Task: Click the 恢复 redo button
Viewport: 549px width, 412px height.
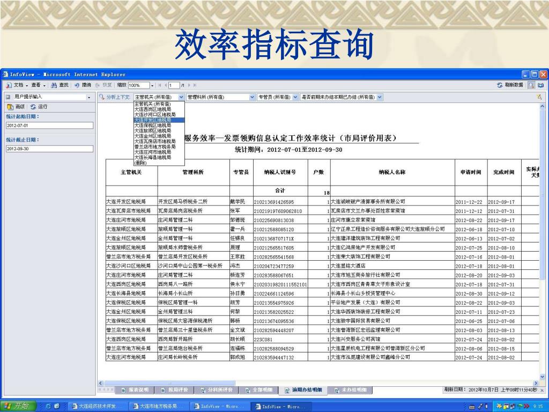Action: 103,85
